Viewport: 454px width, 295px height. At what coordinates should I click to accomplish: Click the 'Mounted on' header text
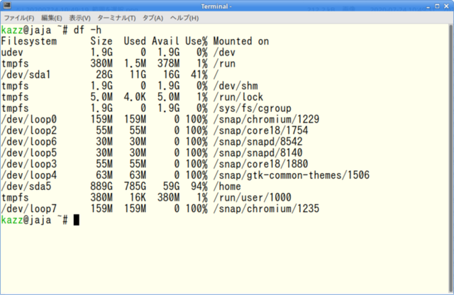click(241, 41)
